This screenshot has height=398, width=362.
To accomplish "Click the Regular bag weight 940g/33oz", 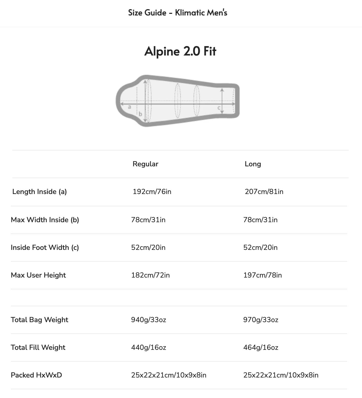I will [149, 320].
